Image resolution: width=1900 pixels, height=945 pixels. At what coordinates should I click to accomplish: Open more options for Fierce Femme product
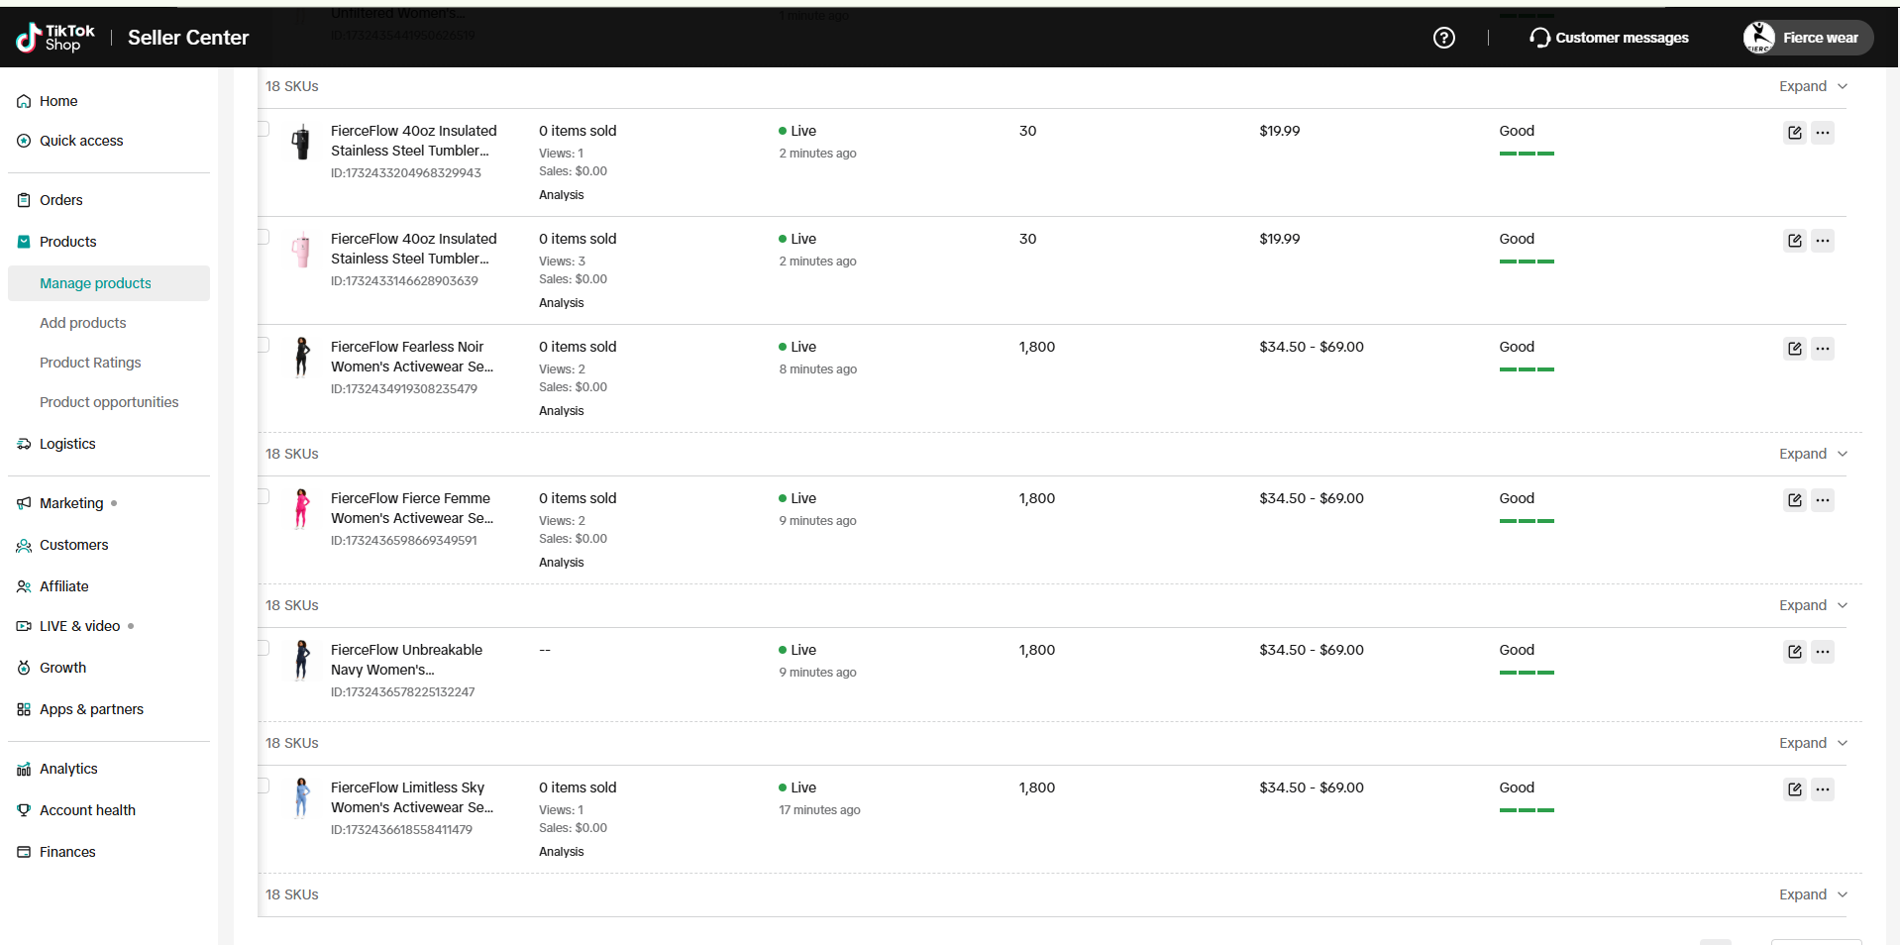pyautogui.click(x=1823, y=500)
